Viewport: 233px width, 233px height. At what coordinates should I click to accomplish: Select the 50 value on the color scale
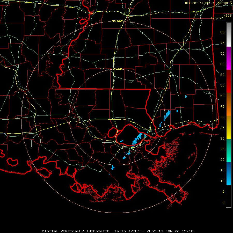222,96
